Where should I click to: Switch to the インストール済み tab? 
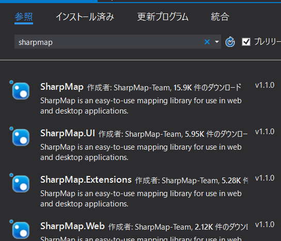pos(85,17)
